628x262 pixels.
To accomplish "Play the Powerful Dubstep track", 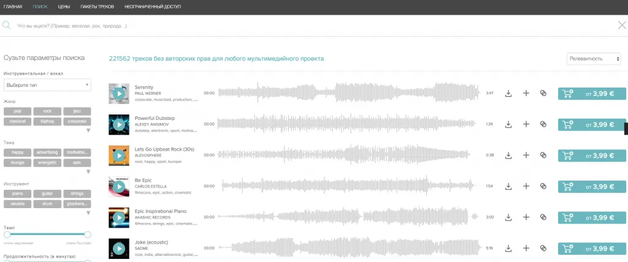I will point(119,125).
